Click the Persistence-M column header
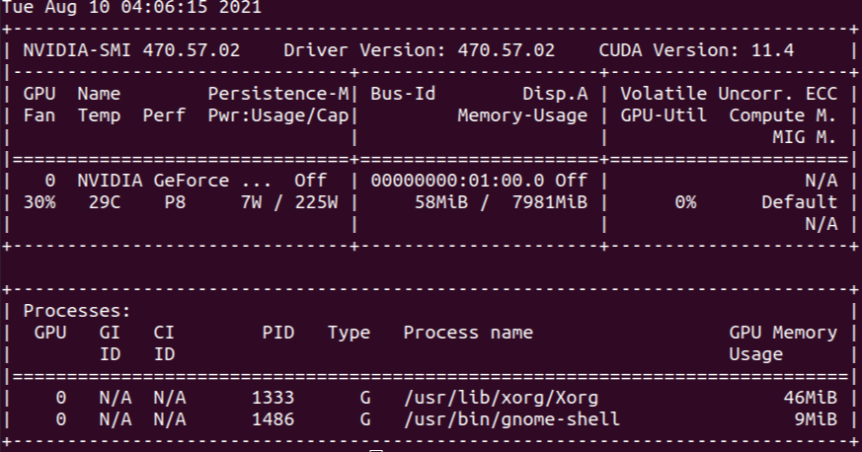The width and height of the screenshot is (862, 452). tap(278, 94)
